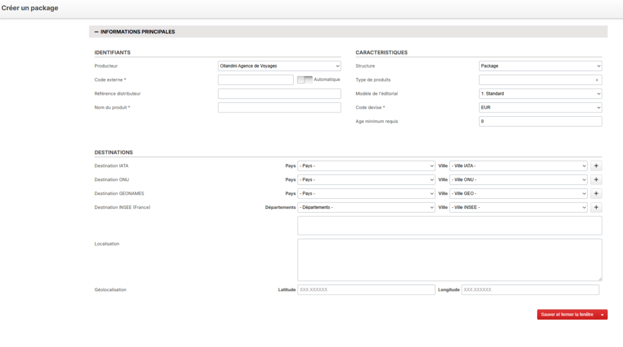Open the Départements dropdown

coord(366,207)
